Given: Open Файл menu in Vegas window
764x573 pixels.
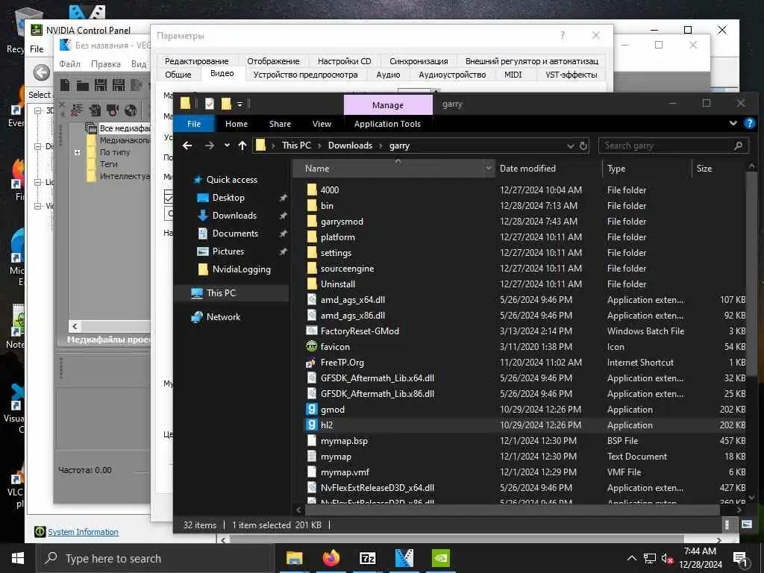Looking at the screenshot, I should 69,64.
